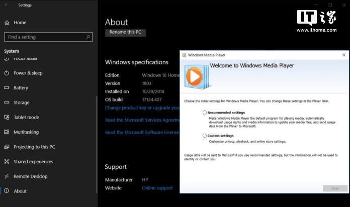Select the Tablet mode icon
Image resolution: width=350 pixels, height=207 pixels.
pos(7,117)
